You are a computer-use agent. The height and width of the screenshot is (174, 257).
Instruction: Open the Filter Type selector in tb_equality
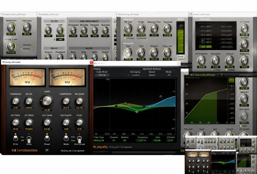pos(99,140)
